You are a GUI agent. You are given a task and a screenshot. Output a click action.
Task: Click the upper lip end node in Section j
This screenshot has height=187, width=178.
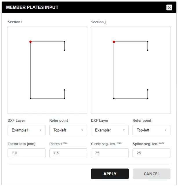pyautogui.click(x=148, y=50)
